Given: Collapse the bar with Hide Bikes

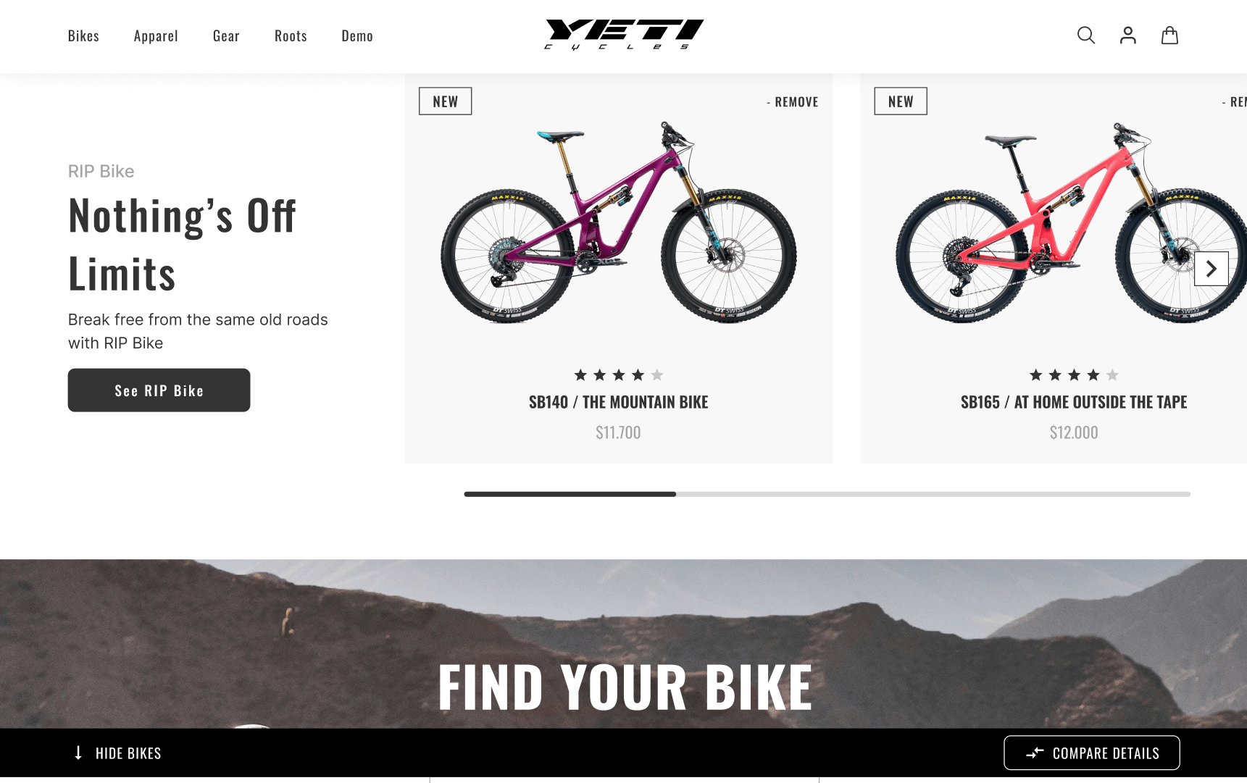Looking at the screenshot, I should (117, 753).
